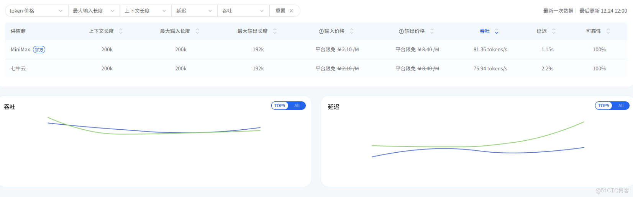Sort by 输入价格 column arrows
The width and height of the screenshot is (633, 197).
(x=352, y=31)
